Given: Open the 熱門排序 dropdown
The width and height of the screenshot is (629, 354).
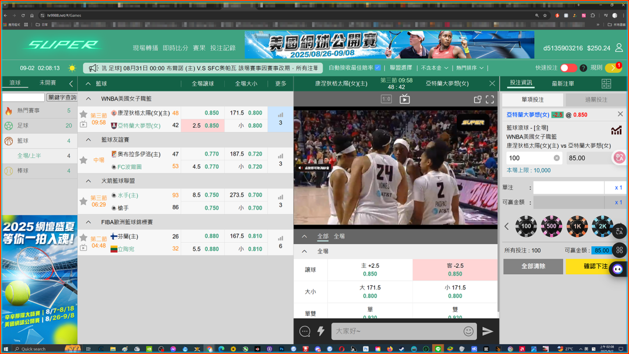Looking at the screenshot, I should (x=470, y=68).
